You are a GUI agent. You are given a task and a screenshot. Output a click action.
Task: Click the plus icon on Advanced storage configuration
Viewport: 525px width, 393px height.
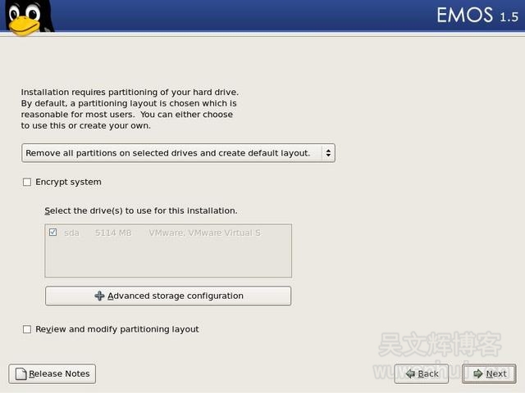click(x=99, y=296)
